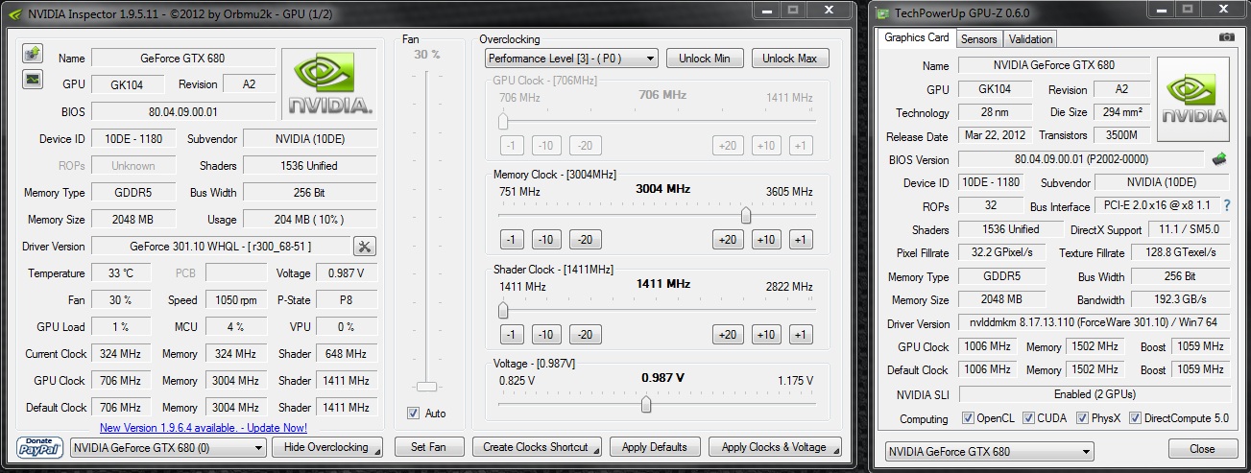Click Set Fan button
This screenshot has width=1251, height=473.
[428, 447]
